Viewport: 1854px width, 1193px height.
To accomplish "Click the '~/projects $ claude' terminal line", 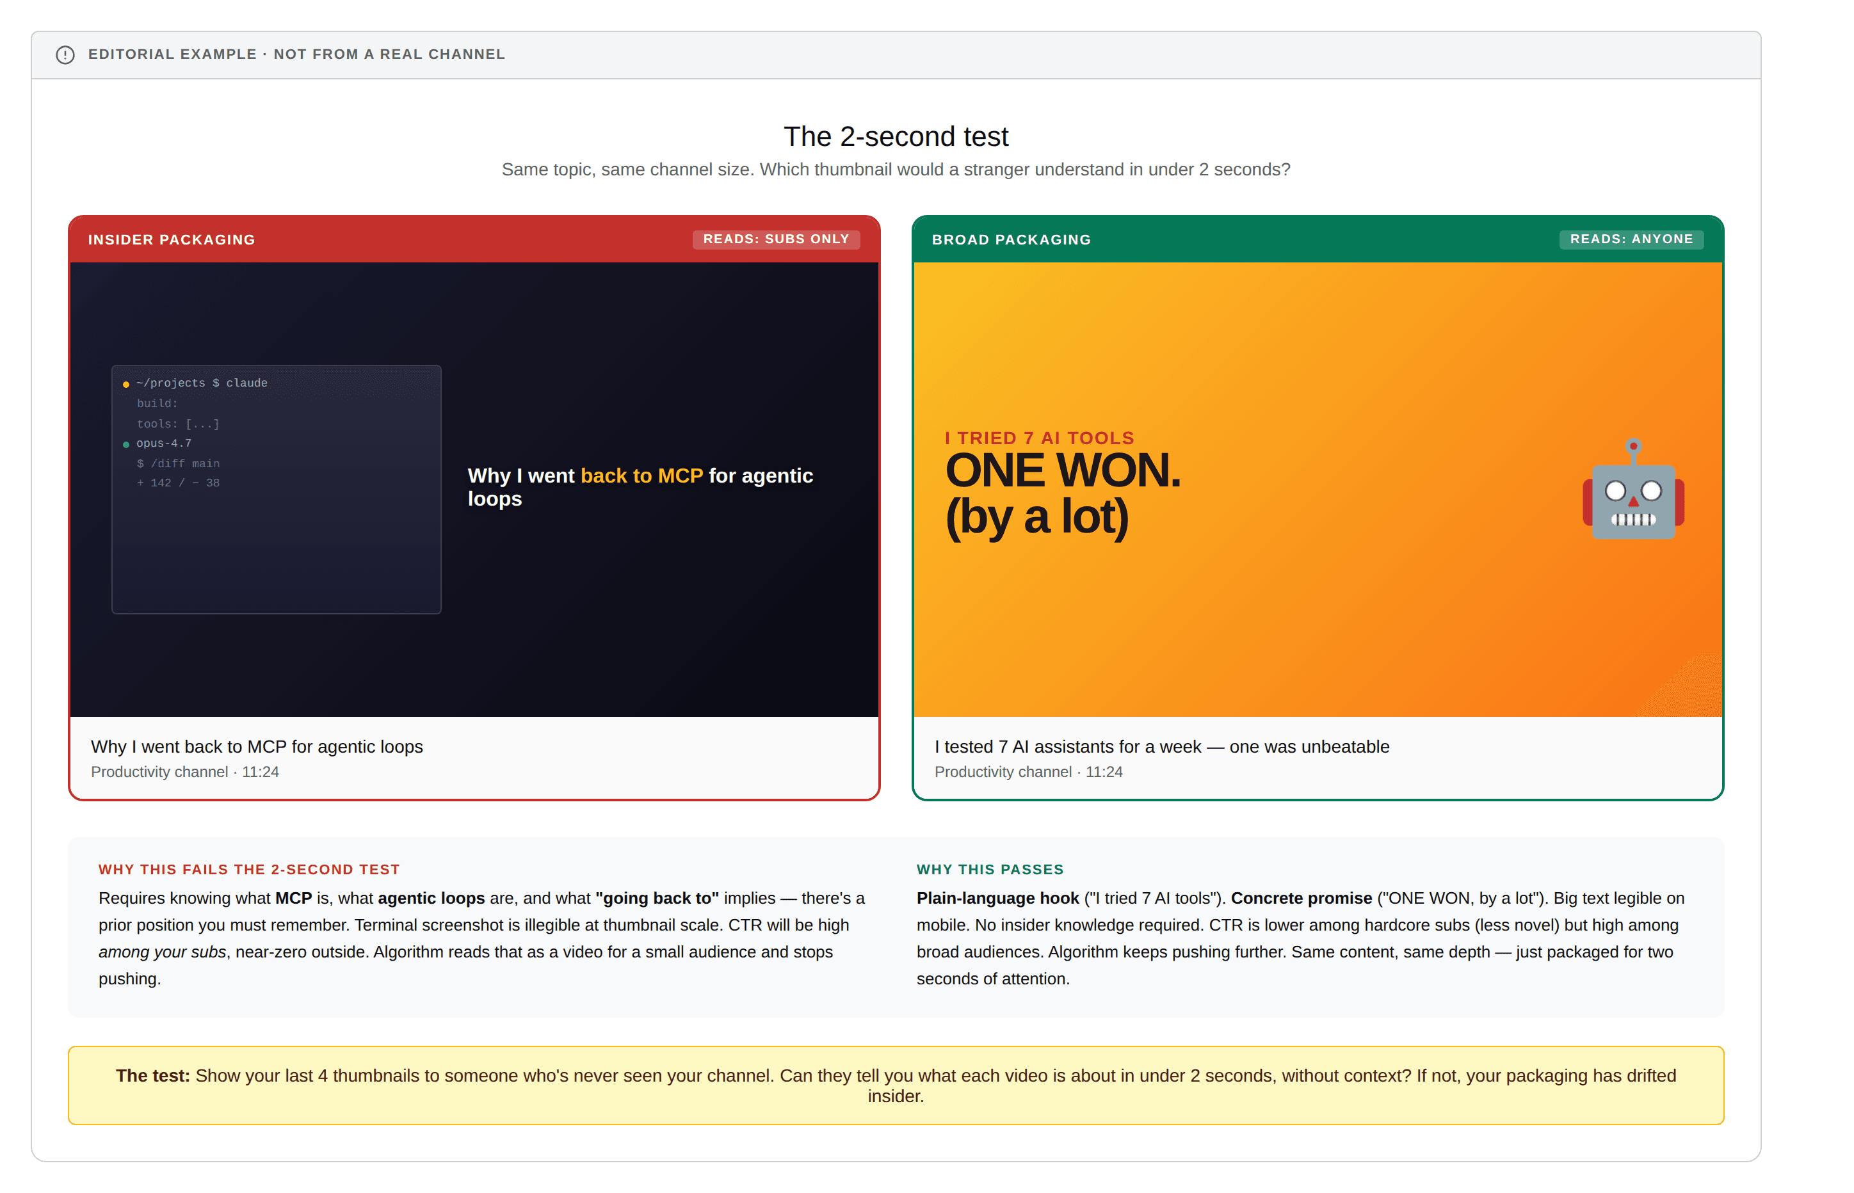I will click(202, 383).
